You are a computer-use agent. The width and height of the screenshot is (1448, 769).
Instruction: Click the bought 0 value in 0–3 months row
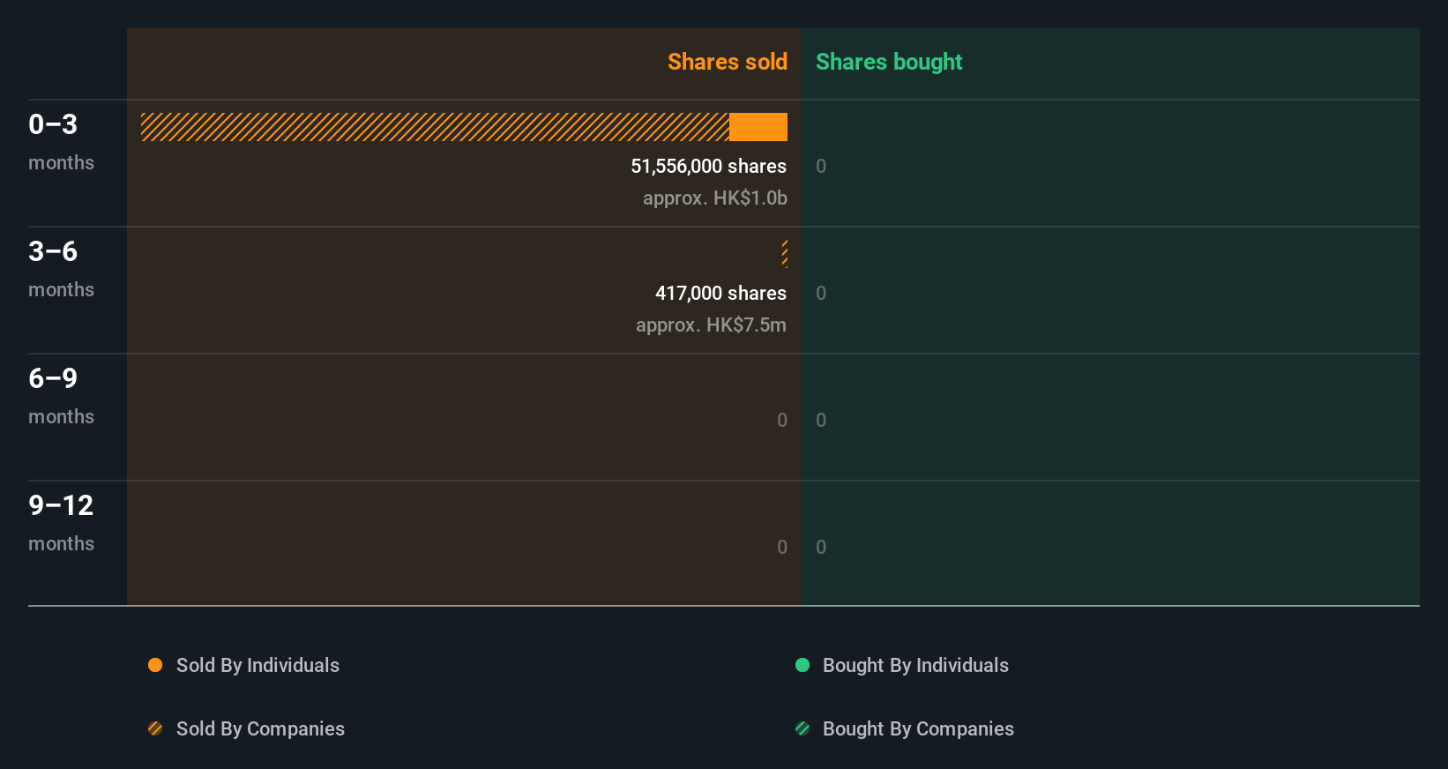[821, 167]
